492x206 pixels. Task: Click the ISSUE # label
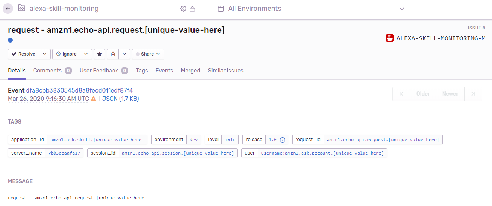point(477,28)
